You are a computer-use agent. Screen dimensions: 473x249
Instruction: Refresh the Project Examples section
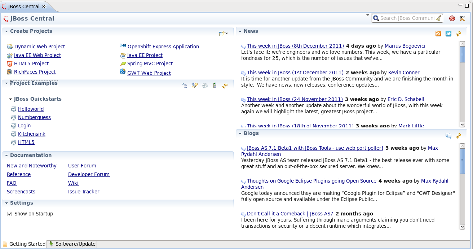click(225, 86)
